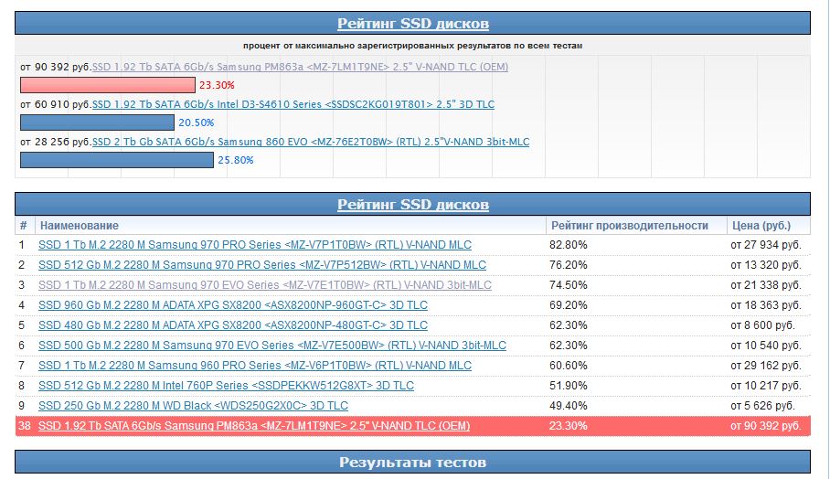Select price 'от 29 162 руб.'
Image resolution: width=830 pixels, height=479 pixels.
click(766, 366)
